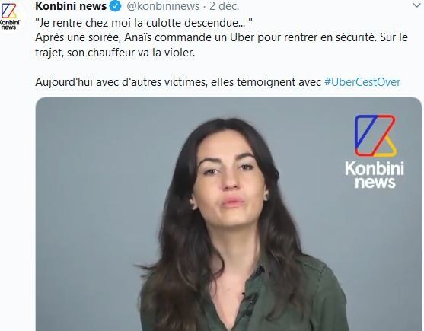Click the colorful Konbini logo in the video
This screenshot has height=331, width=424.
[375, 135]
